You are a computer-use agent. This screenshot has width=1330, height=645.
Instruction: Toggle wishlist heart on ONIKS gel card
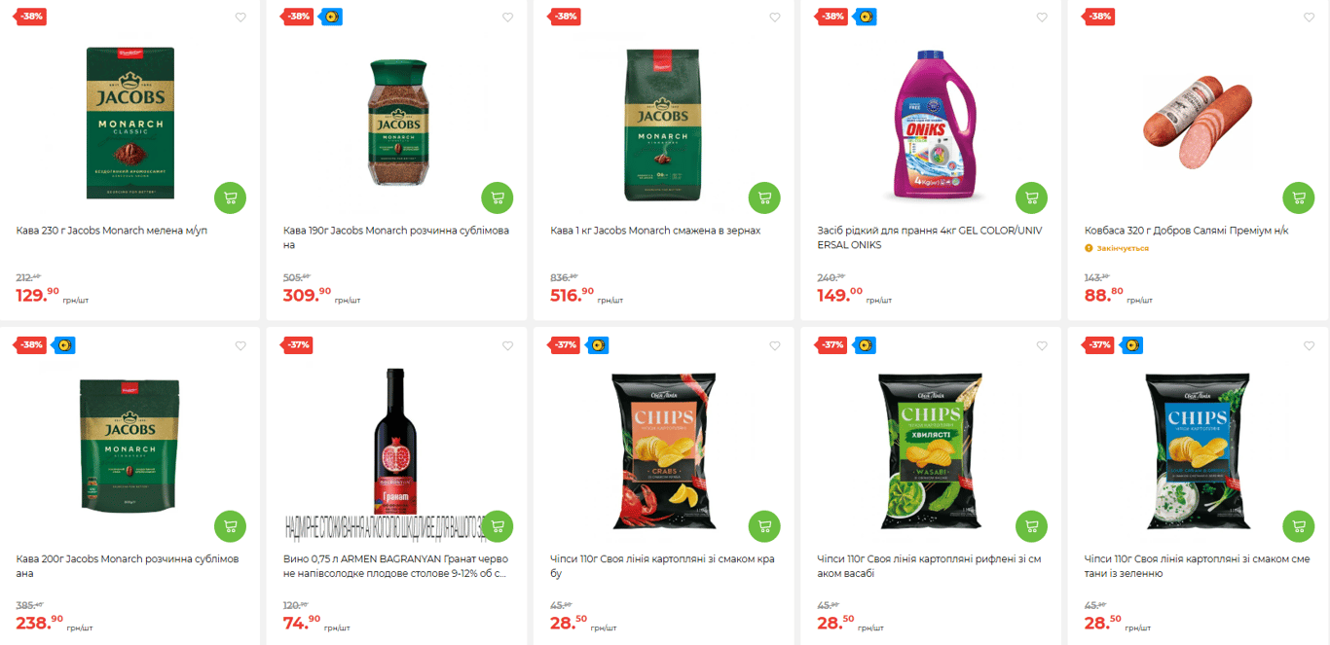pos(1042,18)
